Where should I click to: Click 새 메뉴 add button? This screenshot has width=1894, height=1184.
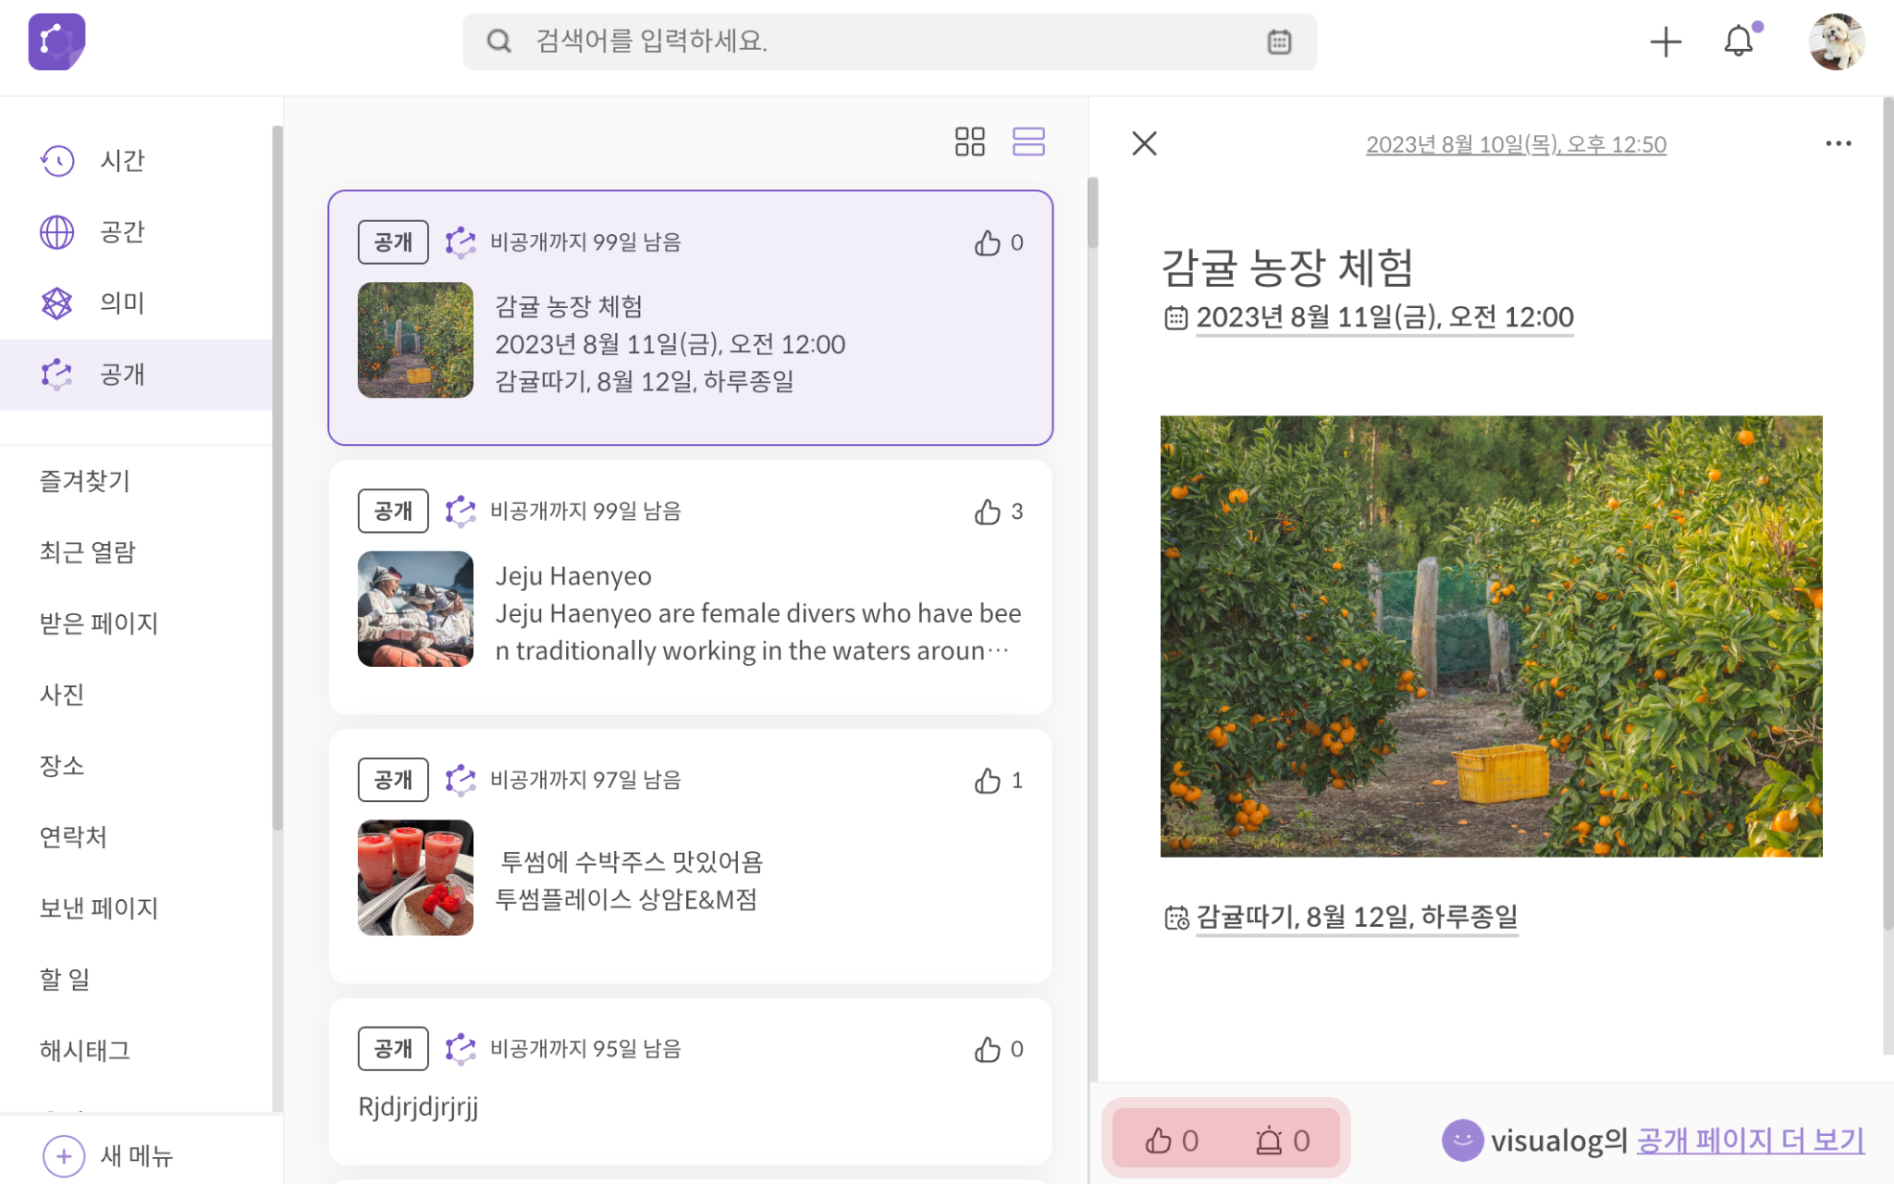[x=108, y=1156]
